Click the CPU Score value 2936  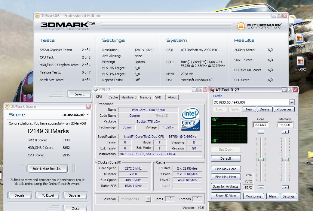coord(66,155)
